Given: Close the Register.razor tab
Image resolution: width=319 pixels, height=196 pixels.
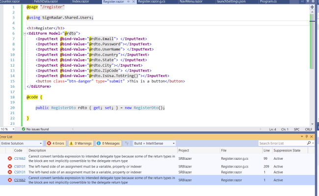Looking at the screenshot, I should pos(133,1).
